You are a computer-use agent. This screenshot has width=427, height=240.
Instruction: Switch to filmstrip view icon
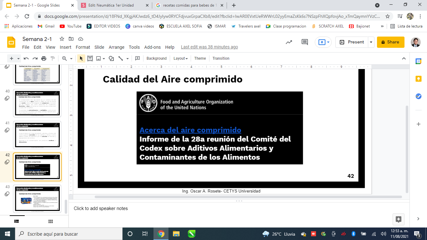17,221
